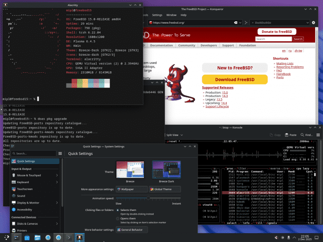Image resolution: width=323 pixels, height=242 pixels.
Task: Open Konqueror gear menu icon
Action: 313,23
